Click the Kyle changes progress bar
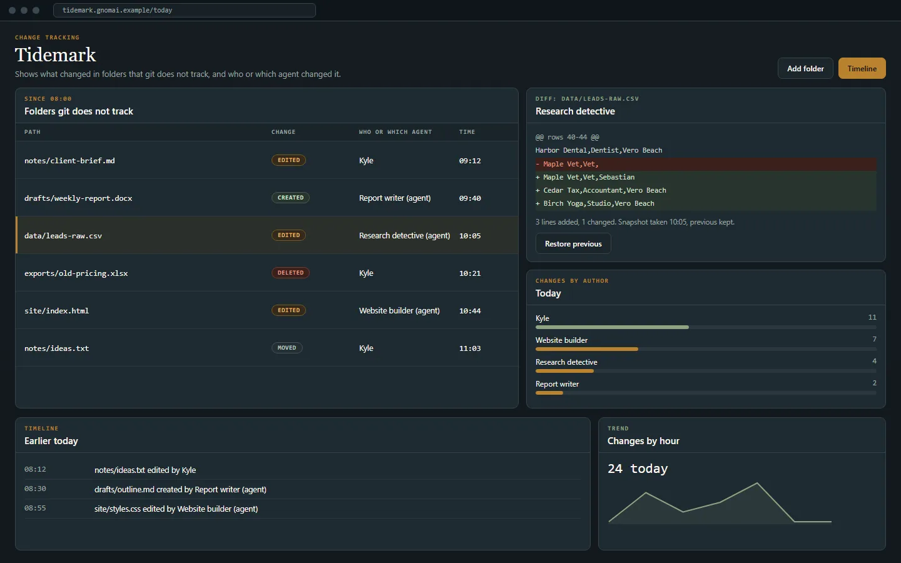The width and height of the screenshot is (901, 563). [706, 327]
